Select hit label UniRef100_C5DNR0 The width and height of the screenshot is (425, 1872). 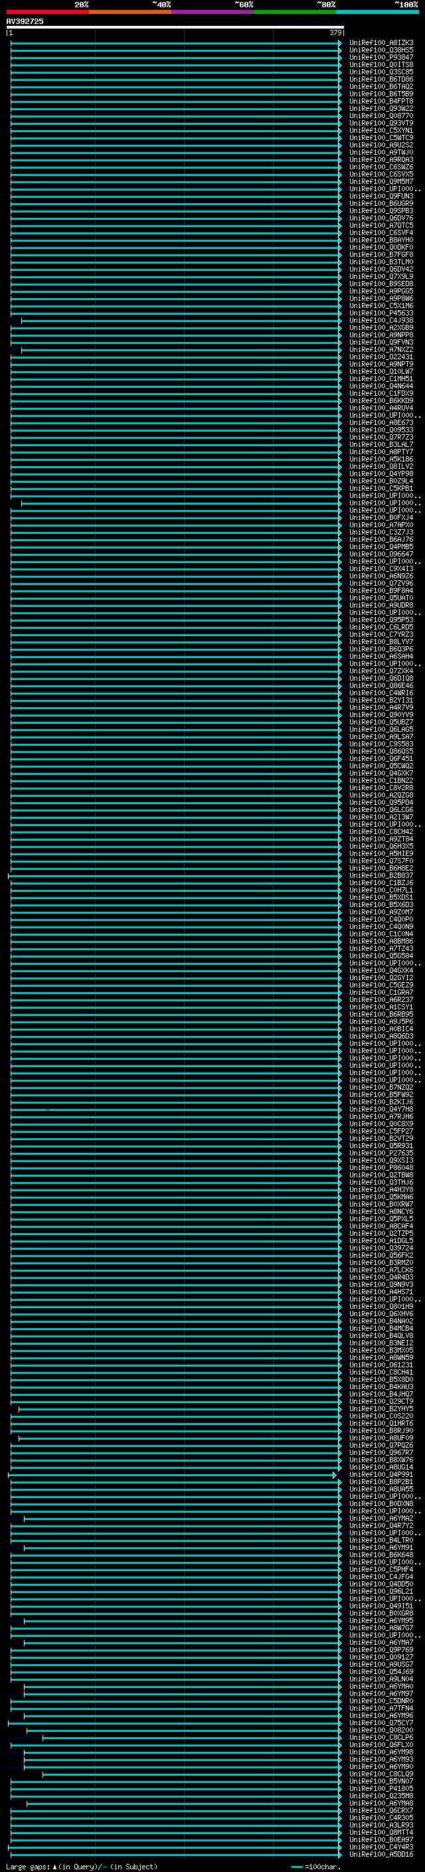pos(381,1701)
